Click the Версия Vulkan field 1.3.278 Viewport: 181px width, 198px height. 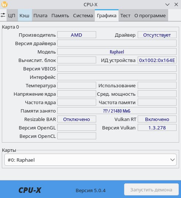pyautogui.click(x=157, y=128)
